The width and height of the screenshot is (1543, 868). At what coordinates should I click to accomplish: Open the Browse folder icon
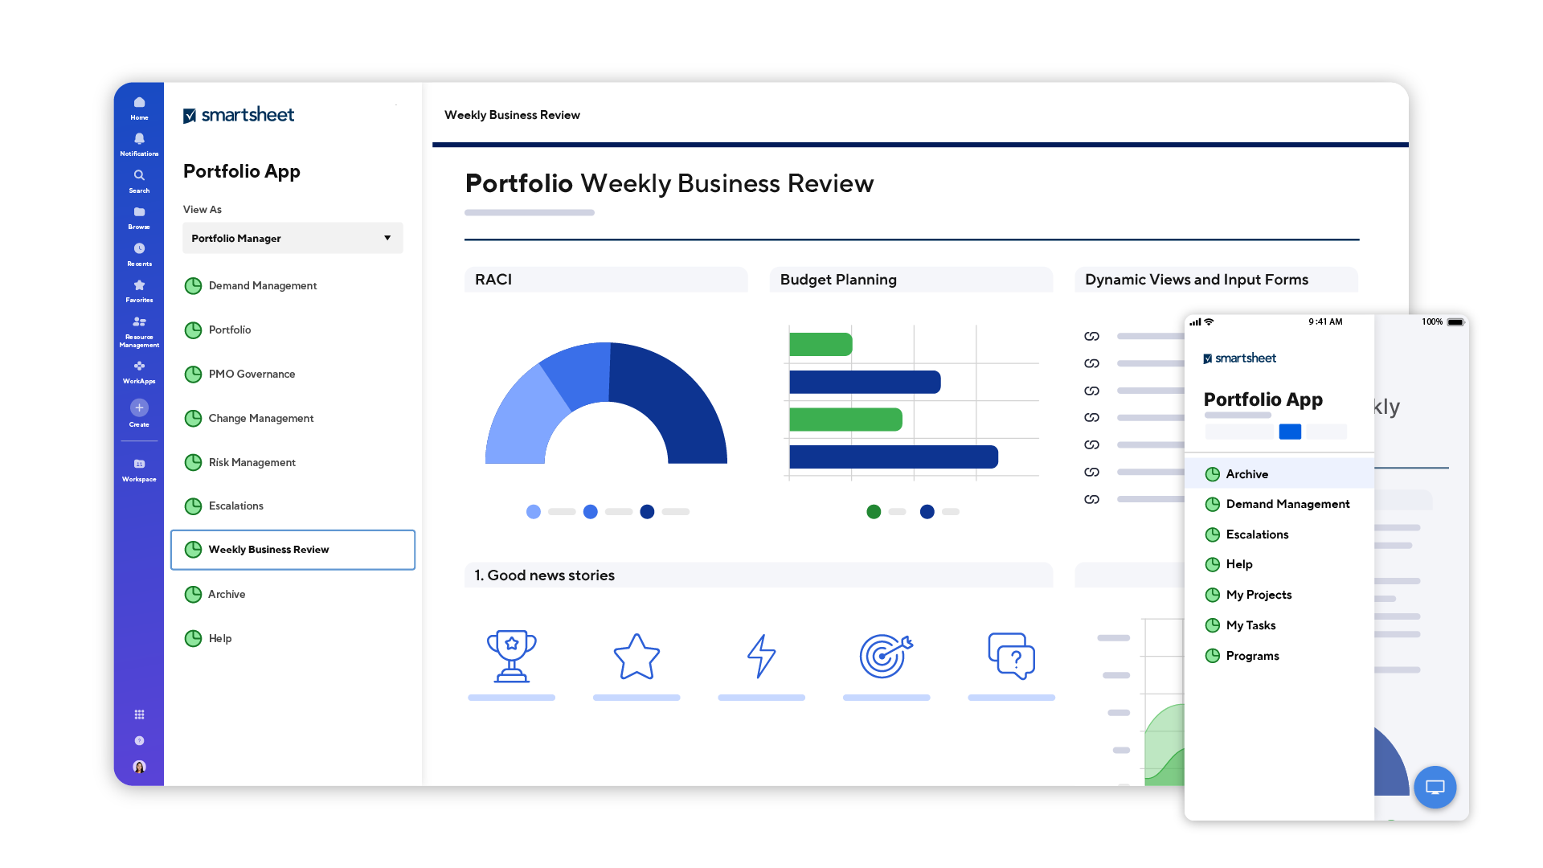click(139, 212)
